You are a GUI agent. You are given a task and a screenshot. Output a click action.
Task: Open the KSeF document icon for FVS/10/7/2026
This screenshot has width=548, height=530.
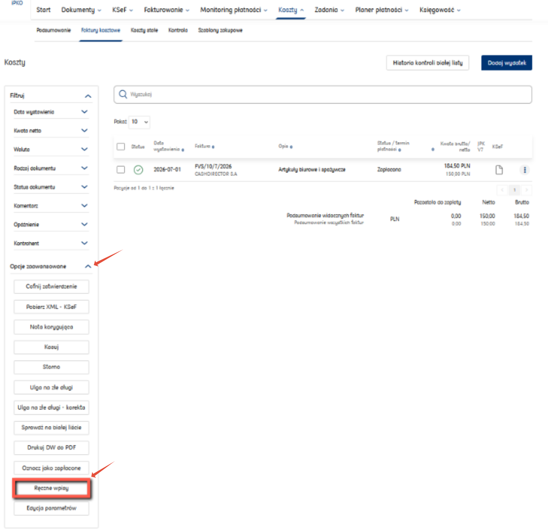click(499, 170)
